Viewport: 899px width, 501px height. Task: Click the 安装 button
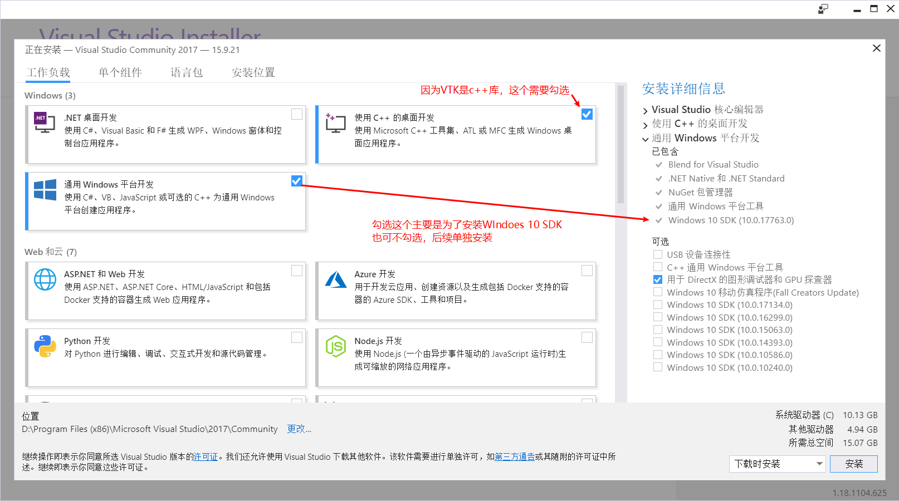[853, 464]
